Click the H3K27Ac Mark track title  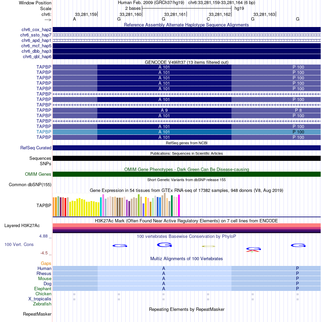pyautogui.click(x=186, y=221)
